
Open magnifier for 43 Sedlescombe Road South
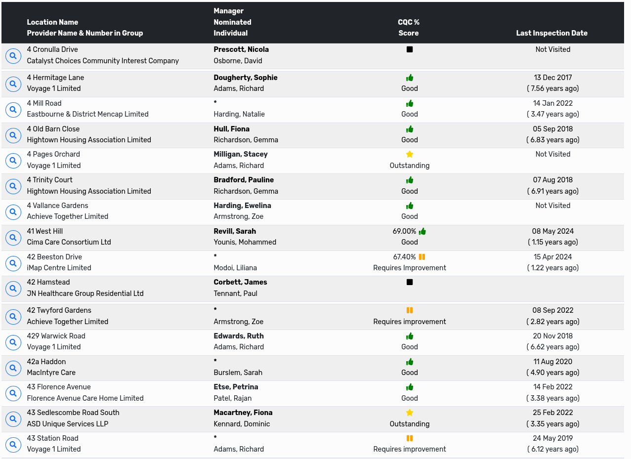[x=13, y=418]
